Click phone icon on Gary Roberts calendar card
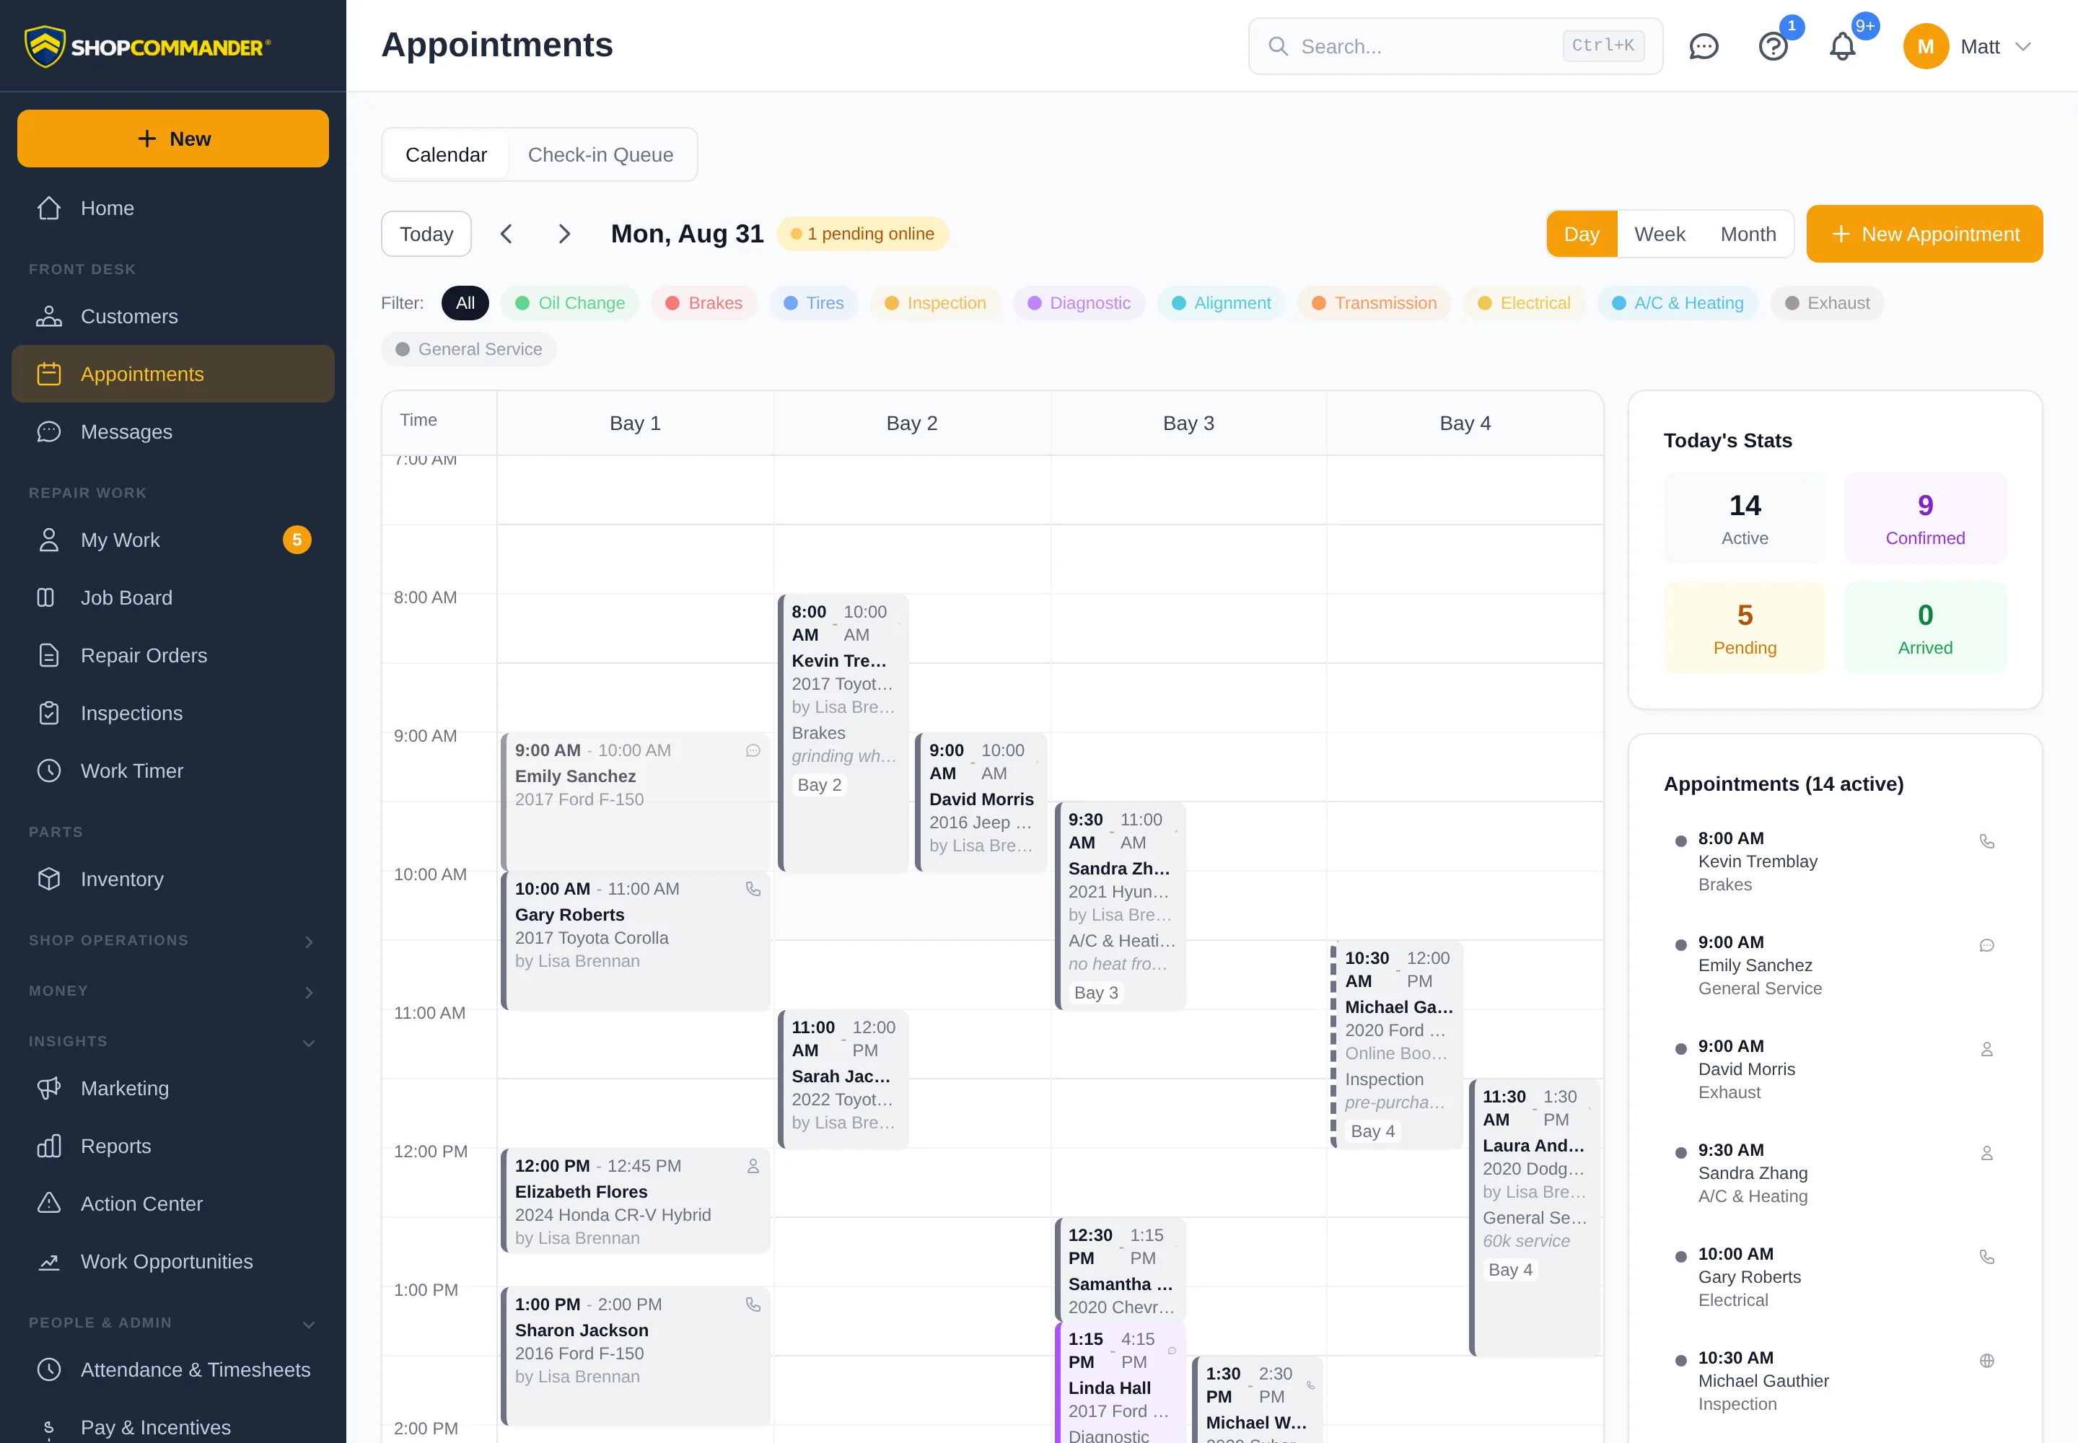Image resolution: width=2078 pixels, height=1443 pixels. [x=753, y=889]
